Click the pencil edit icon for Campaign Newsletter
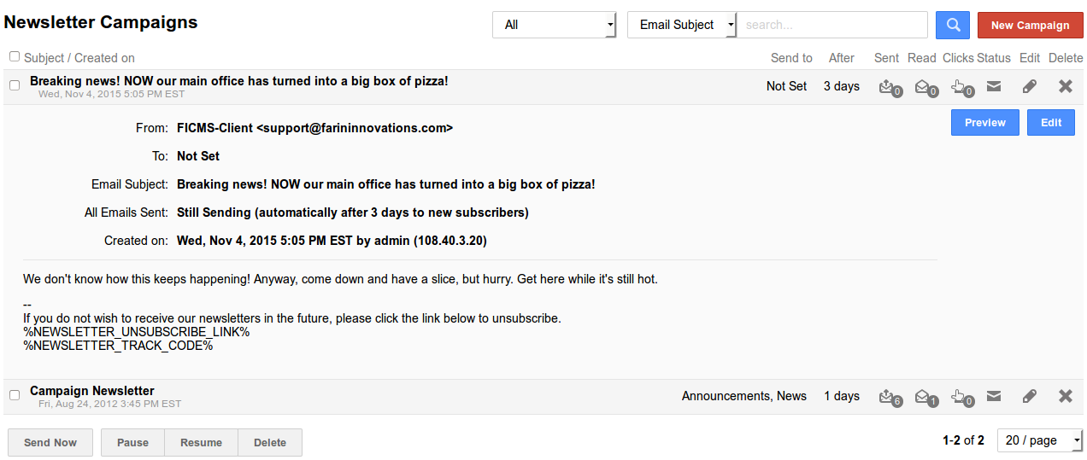The width and height of the screenshot is (1087, 460). 1030,396
